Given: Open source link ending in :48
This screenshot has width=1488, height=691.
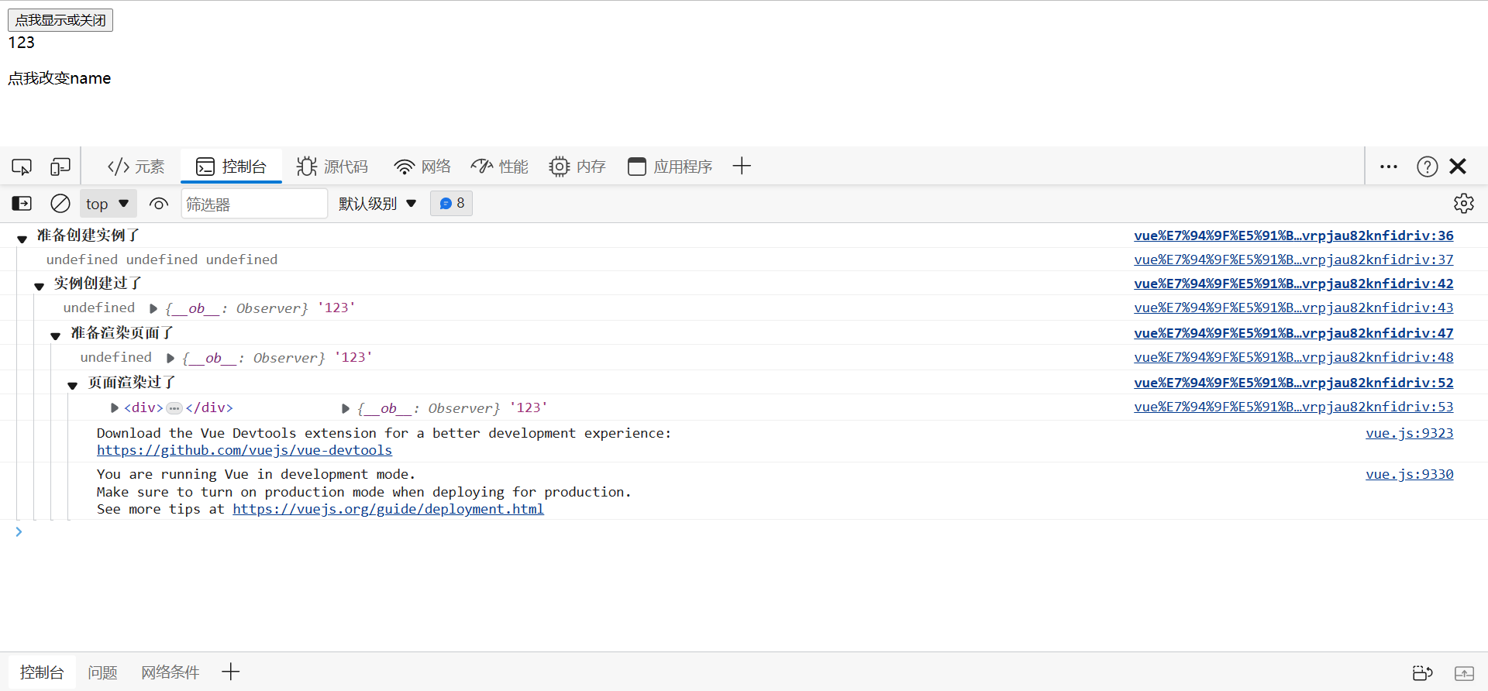Looking at the screenshot, I should (1293, 357).
